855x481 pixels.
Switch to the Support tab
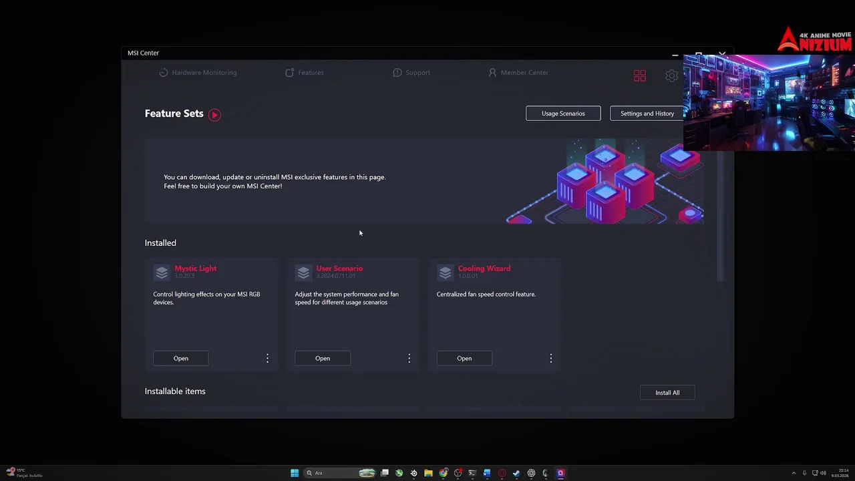click(x=411, y=72)
